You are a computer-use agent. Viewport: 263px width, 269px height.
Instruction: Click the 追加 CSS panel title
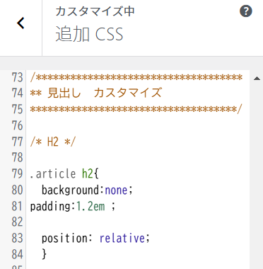89,35
